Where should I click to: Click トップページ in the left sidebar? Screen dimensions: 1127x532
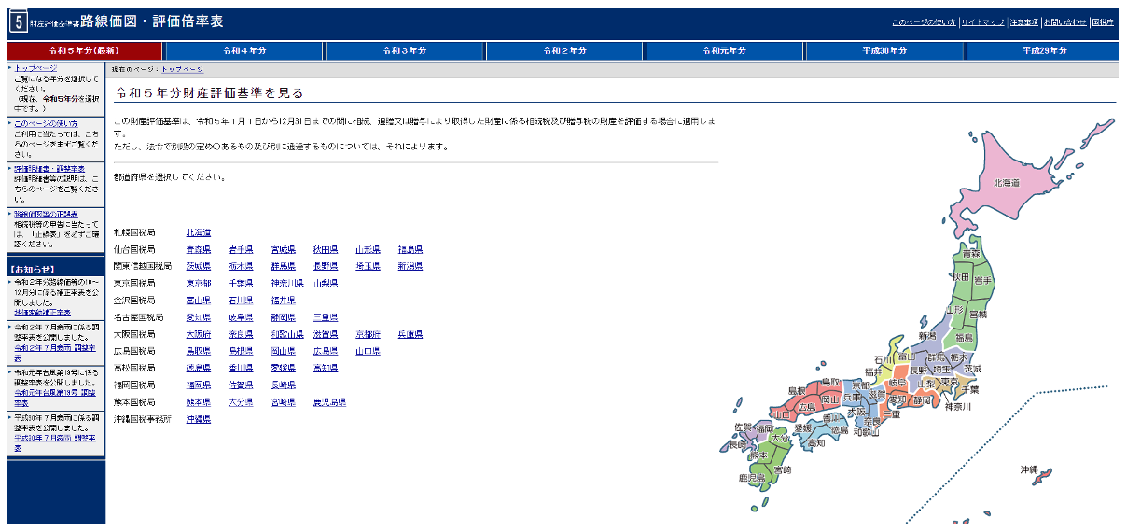click(35, 68)
